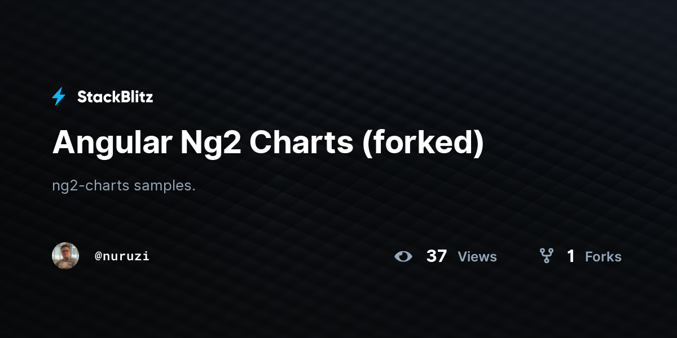Click the word ng2-charts in the description

coord(91,185)
